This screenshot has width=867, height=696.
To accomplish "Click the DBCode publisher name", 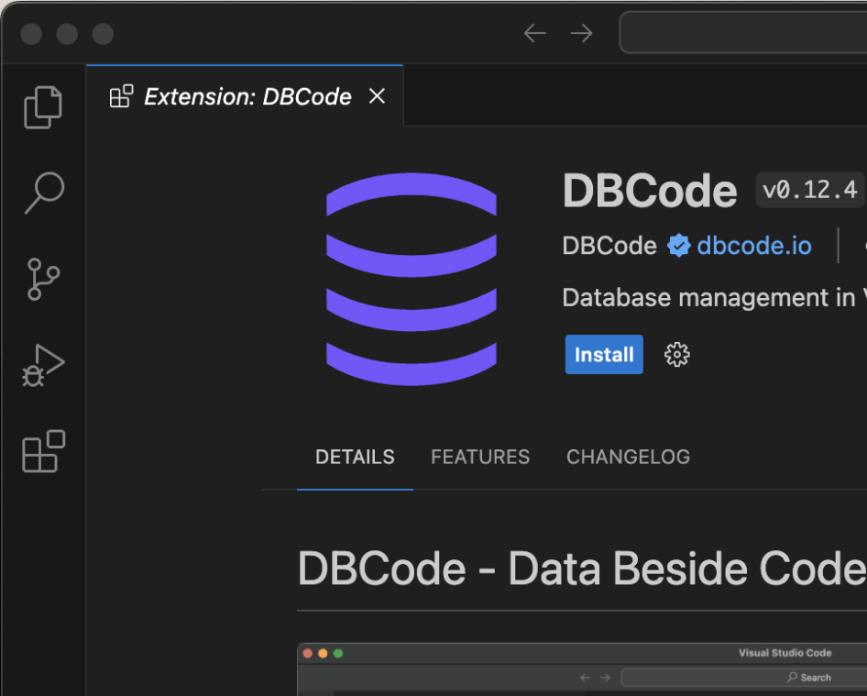I will (609, 246).
